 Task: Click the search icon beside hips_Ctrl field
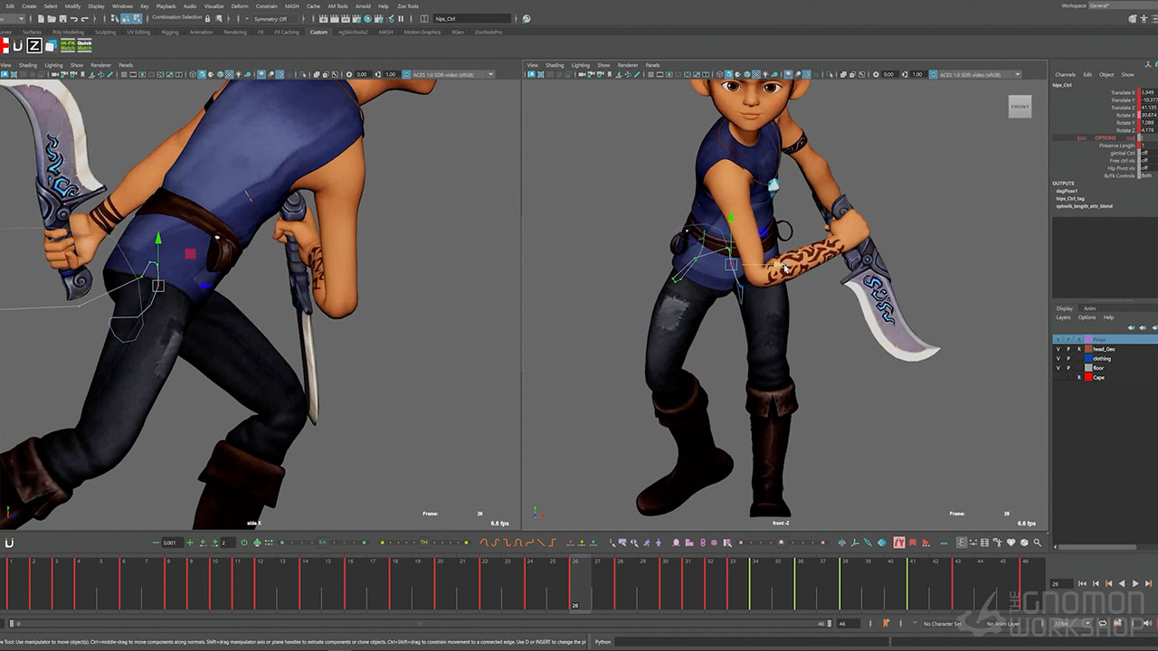tap(527, 19)
